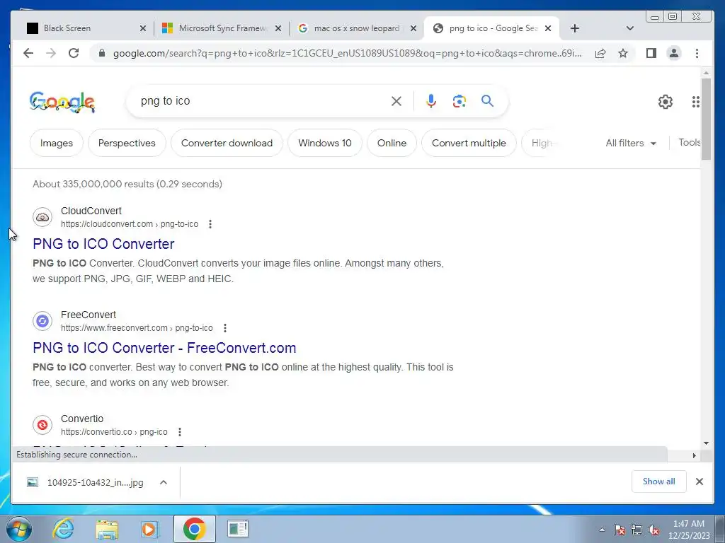The width and height of the screenshot is (725, 543).
Task: Click the Chrome icon in the taskbar
Action: click(x=194, y=529)
